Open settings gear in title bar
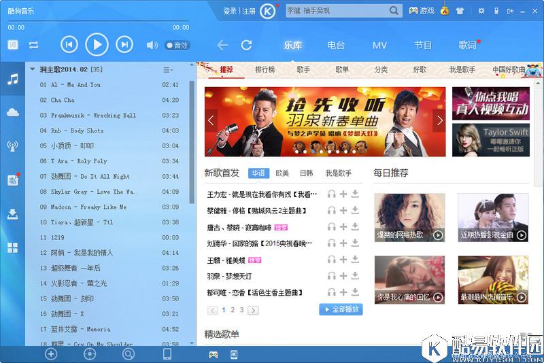The height and width of the screenshot is (363, 544). [x=481, y=11]
